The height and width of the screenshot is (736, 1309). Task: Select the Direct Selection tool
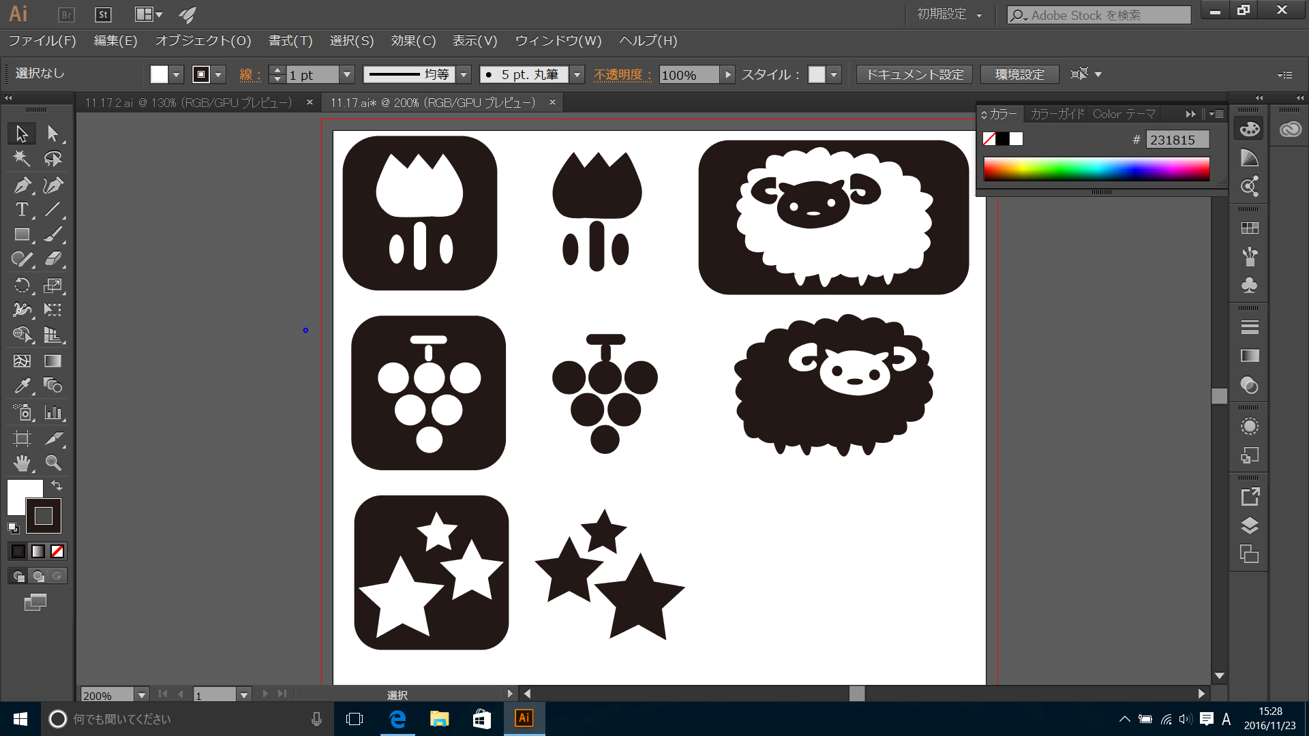[52, 134]
